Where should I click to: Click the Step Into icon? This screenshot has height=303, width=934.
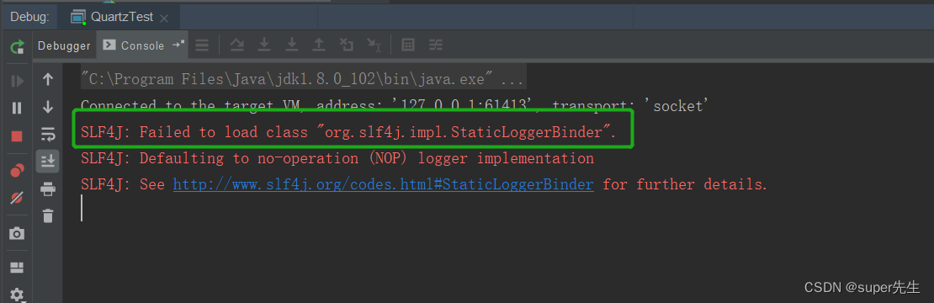pyautogui.click(x=264, y=45)
